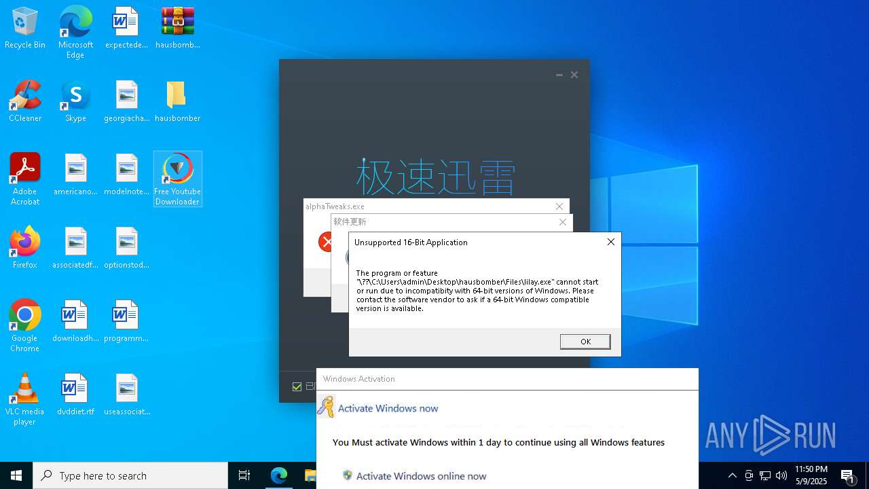Viewport: 869px width, 489px height.
Task: Open the downloadh... Word document
Action: 75,322
